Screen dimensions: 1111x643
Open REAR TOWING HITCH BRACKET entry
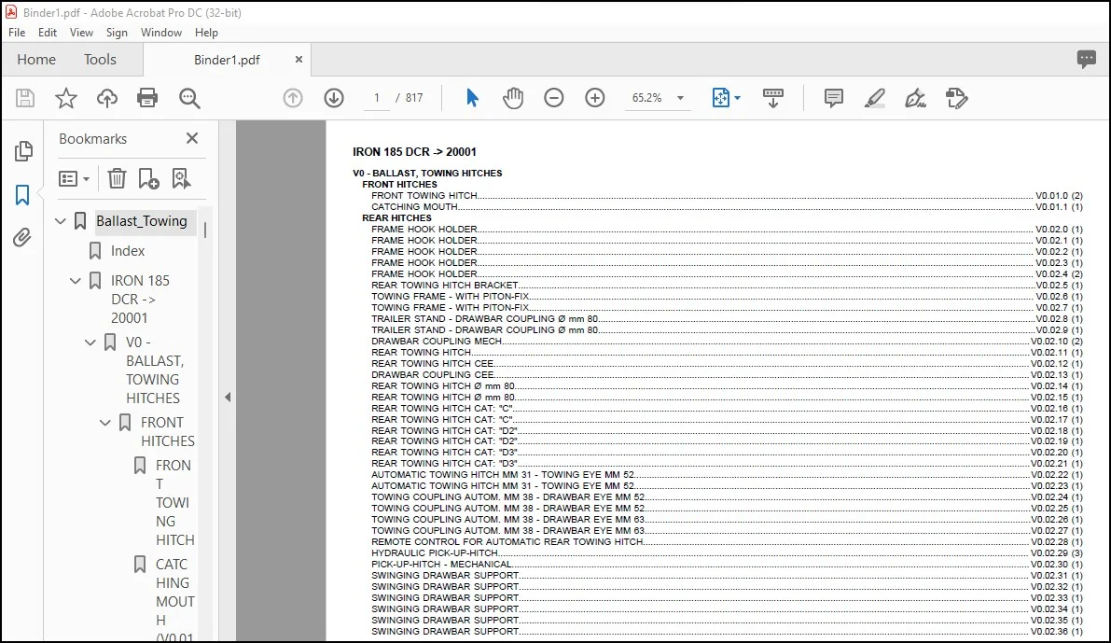[727, 285]
